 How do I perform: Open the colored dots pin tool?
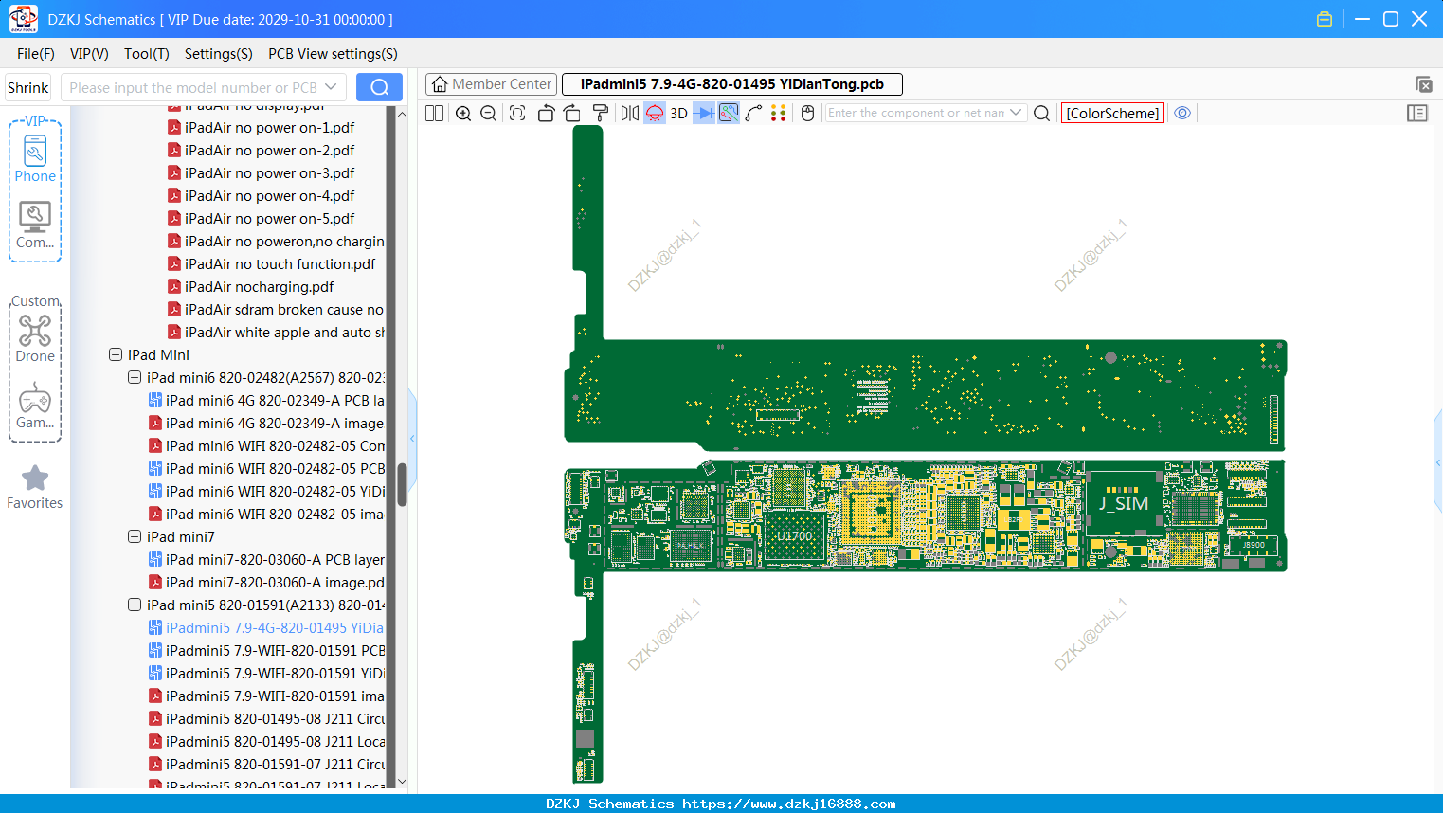[779, 113]
